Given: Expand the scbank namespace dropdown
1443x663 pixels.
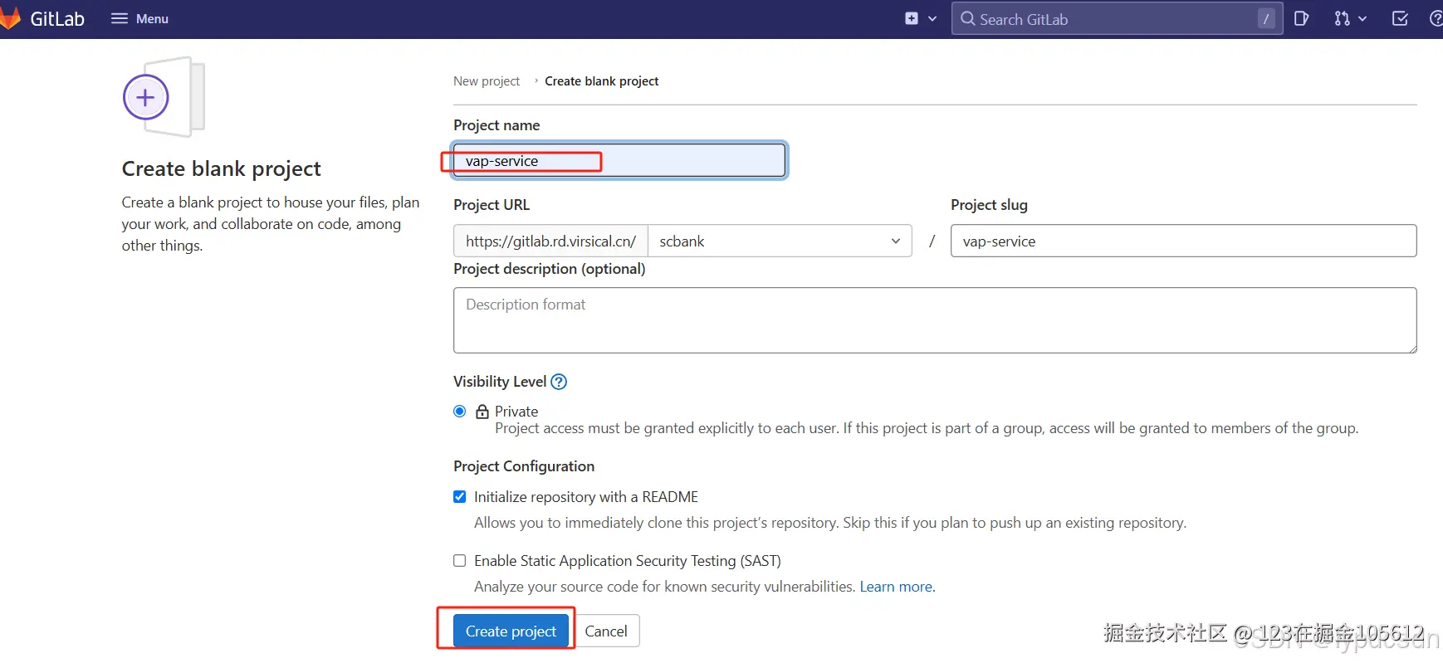Looking at the screenshot, I should coord(779,241).
